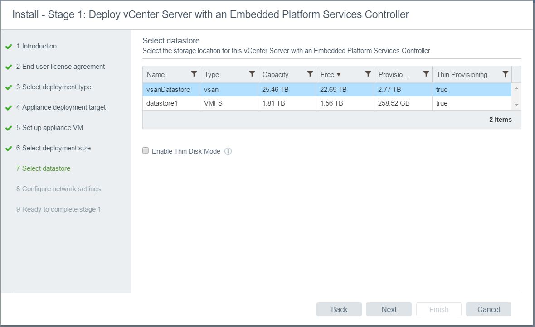Screen dimensions: 535x327
Task: Filter the Provisioned column
Action: coord(426,74)
